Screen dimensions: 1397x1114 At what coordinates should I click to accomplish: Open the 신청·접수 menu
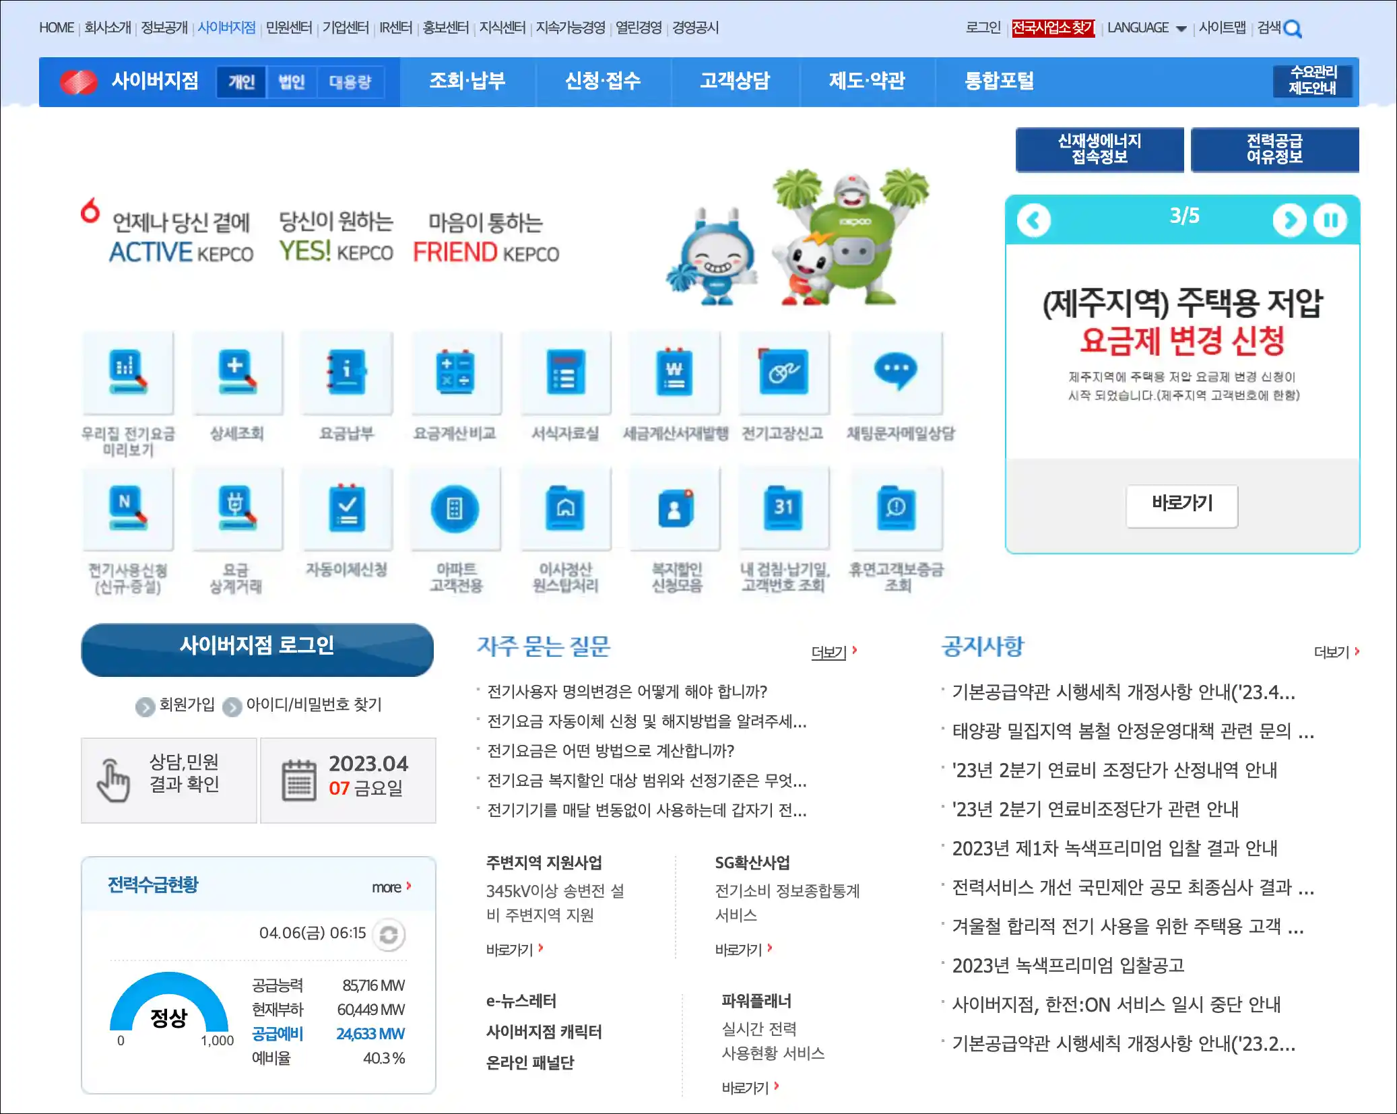[x=603, y=81]
